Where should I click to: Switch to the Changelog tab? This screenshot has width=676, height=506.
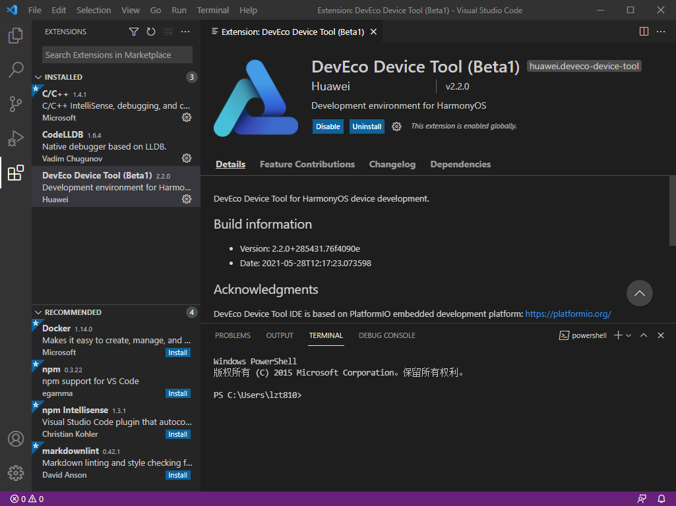point(392,164)
